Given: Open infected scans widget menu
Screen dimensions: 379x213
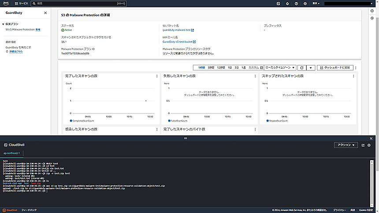Looking at the screenshot, I should (157, 129).
